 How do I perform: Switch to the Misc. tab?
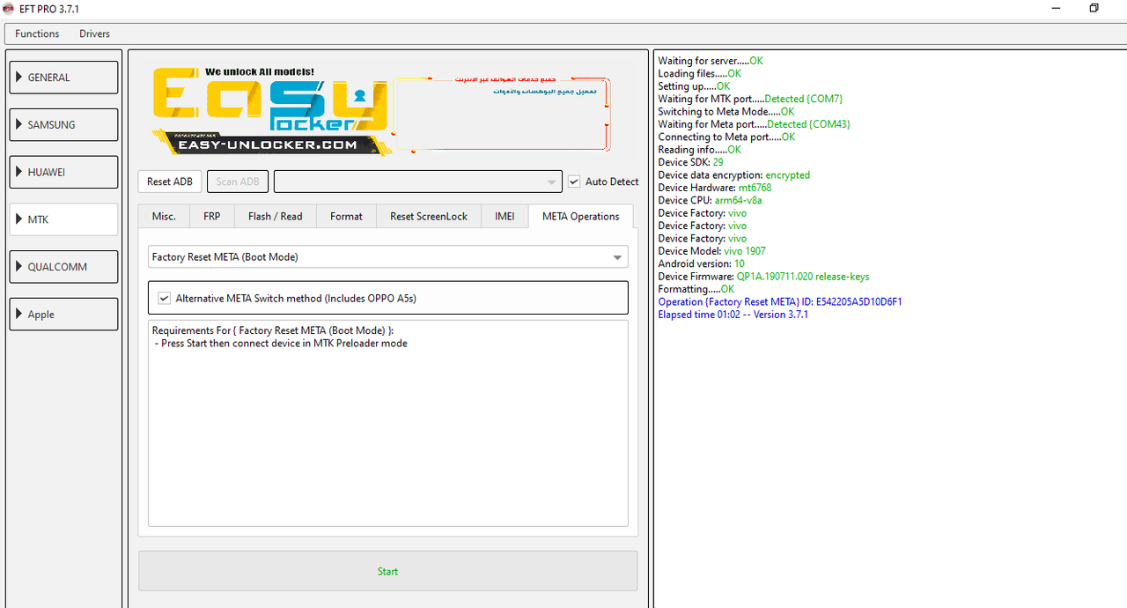pos(164,216)
